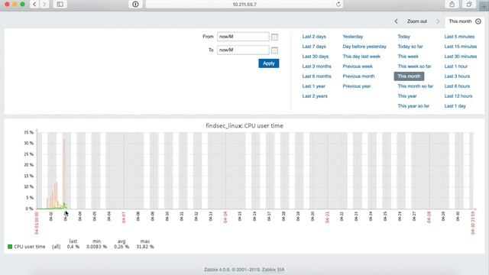Pick This year
This screenshot has height=275, width=489.
coord(407,96)
